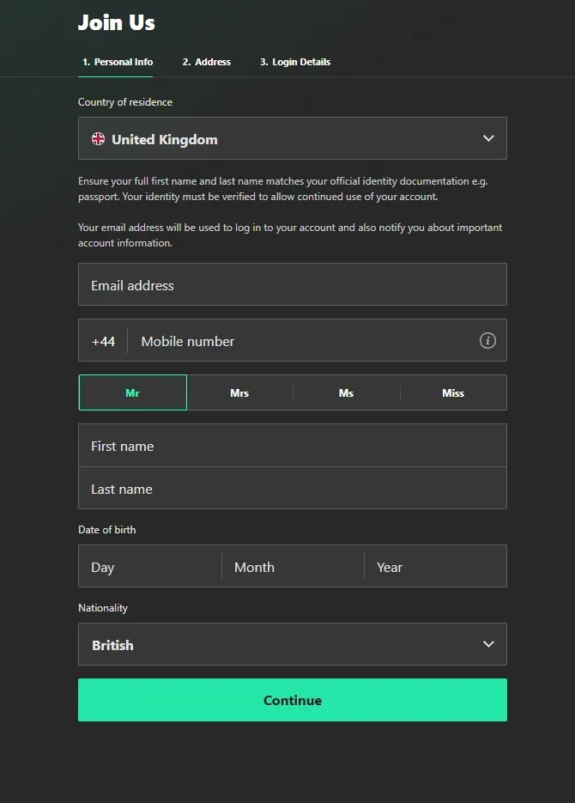Switch to the Login Details step

coord(295,61)
